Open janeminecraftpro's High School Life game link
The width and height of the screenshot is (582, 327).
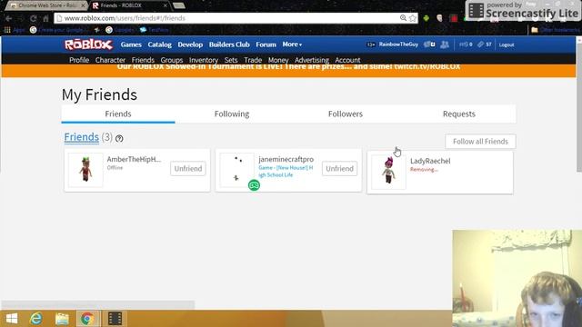286,172
